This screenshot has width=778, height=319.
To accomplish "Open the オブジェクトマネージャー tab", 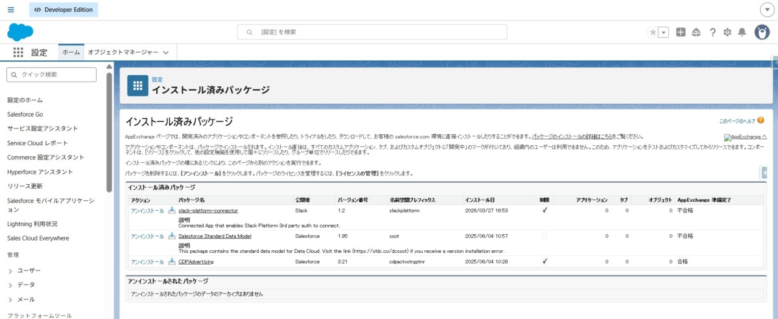I will coord(123,53).
